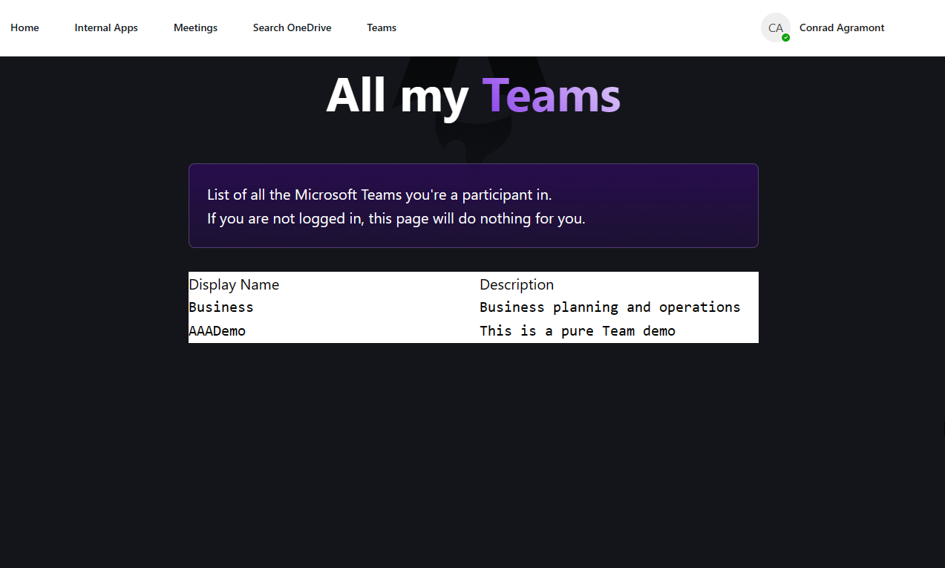Open Search OneDrive page
Viewport: 945px width, 568px height.
(292, 27)
